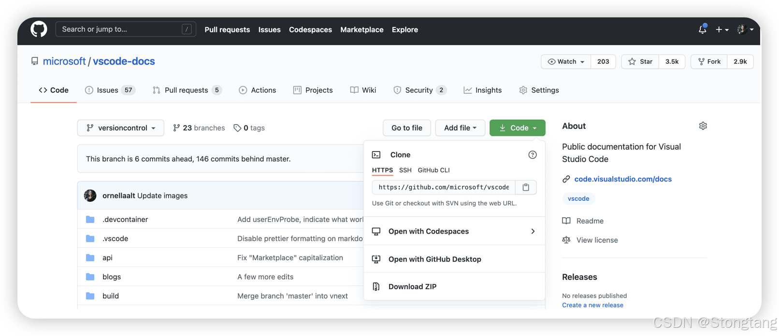Open the microsoft organization link
This screenshot has width=779, height=336.
[64, 61]
